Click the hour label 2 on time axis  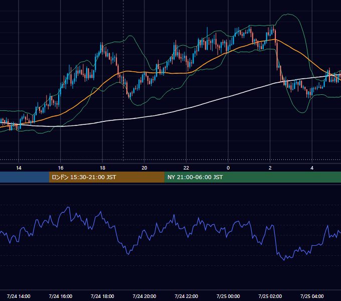(x=270, y=168)
